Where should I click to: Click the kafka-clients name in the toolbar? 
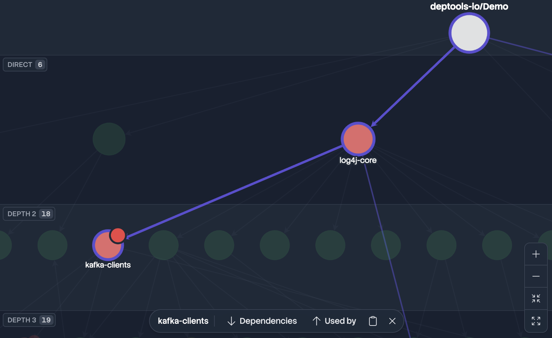(x=183, y=321)
